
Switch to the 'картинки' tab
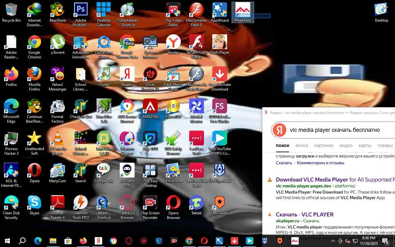click(x=324, y=145)
